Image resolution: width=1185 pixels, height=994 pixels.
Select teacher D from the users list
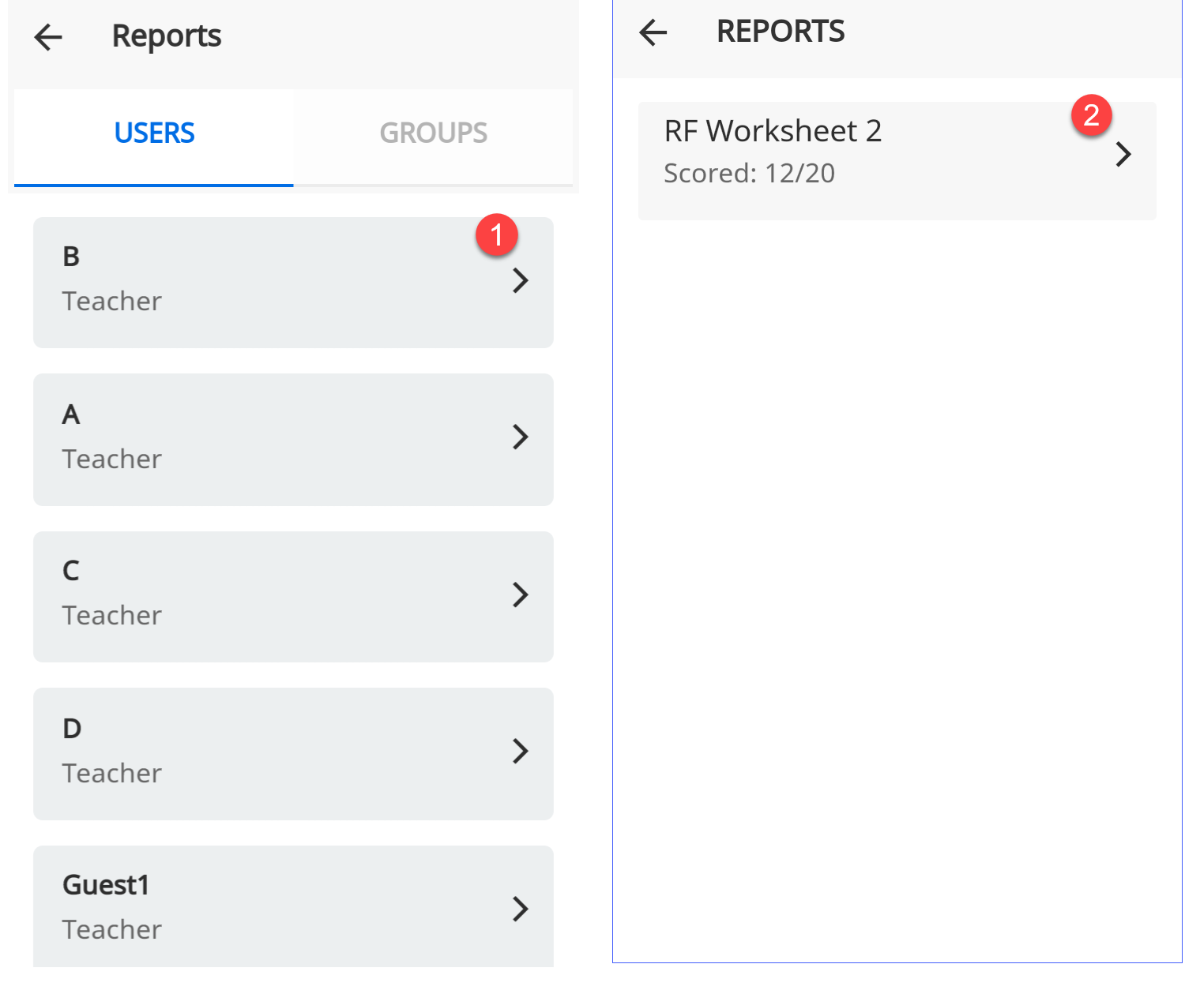click(x=292, y=752)
